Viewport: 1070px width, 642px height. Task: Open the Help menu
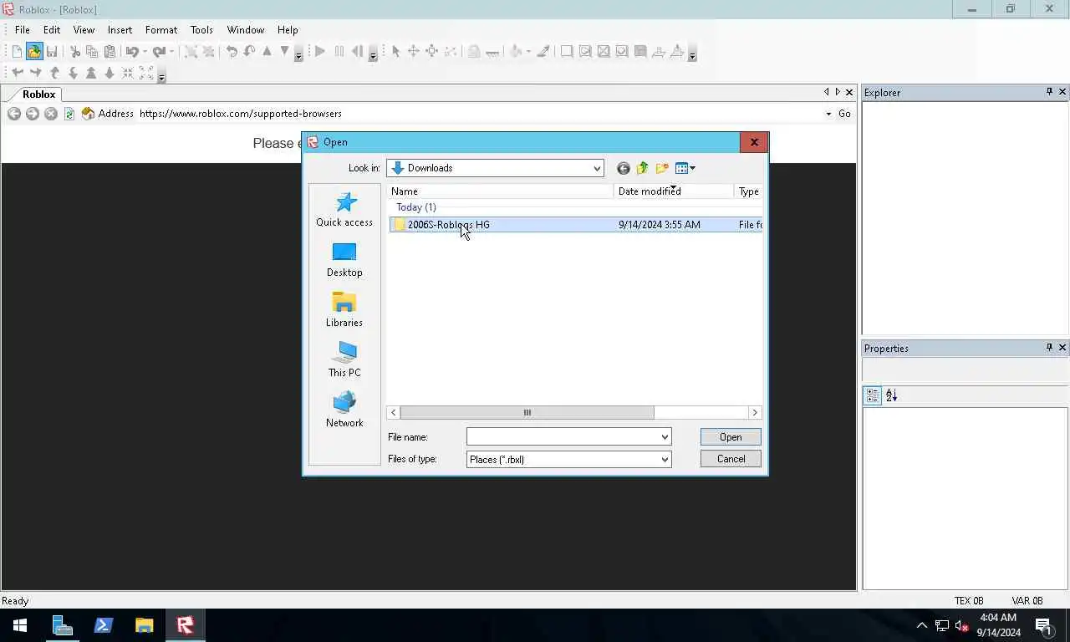(288, 30)
